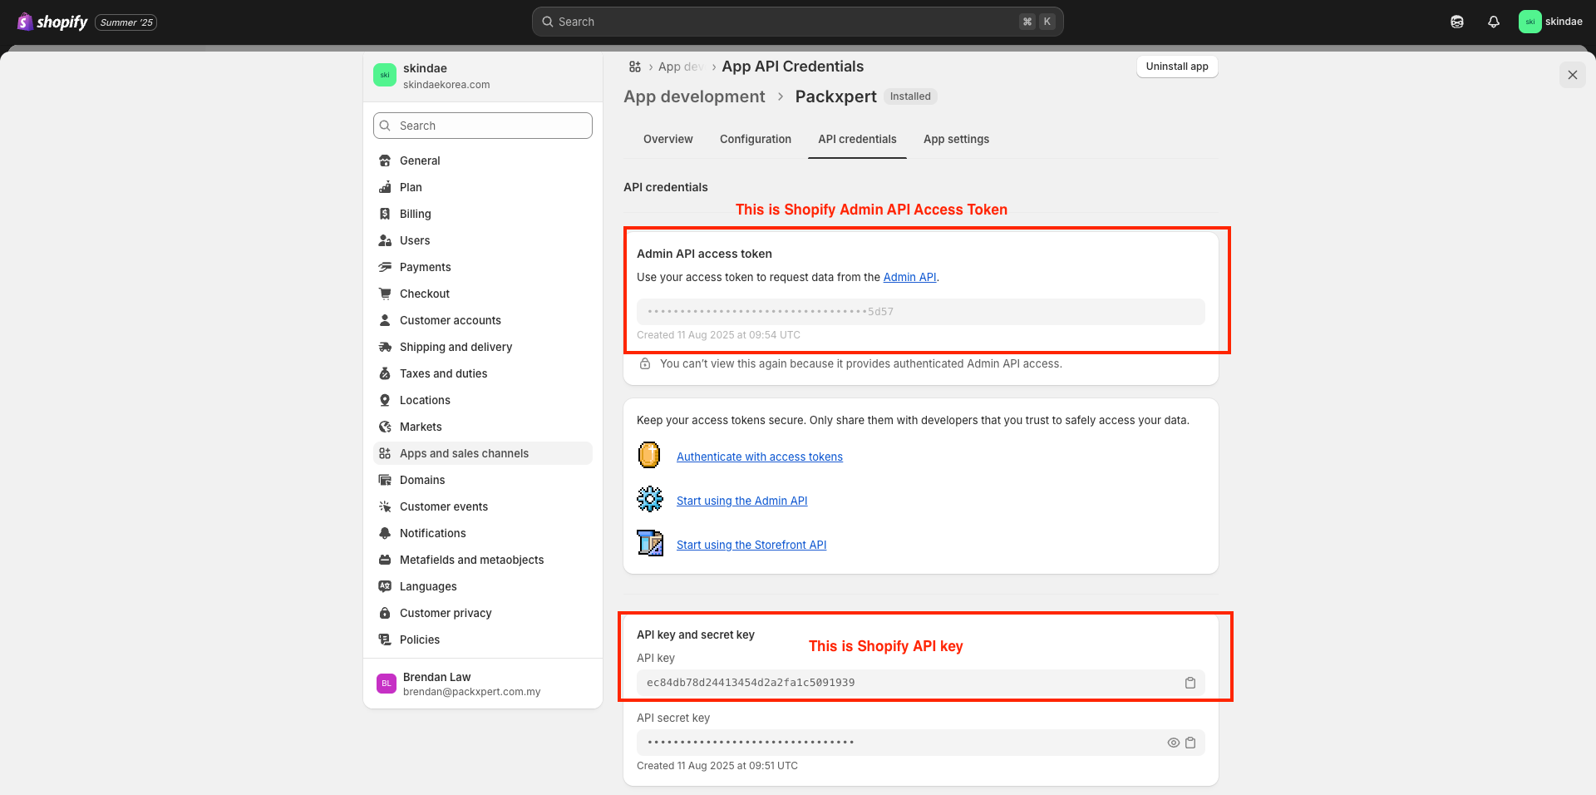Screen dimensions: 1596x795
Task: Open the Admin API link
Action: pos(909,278)
